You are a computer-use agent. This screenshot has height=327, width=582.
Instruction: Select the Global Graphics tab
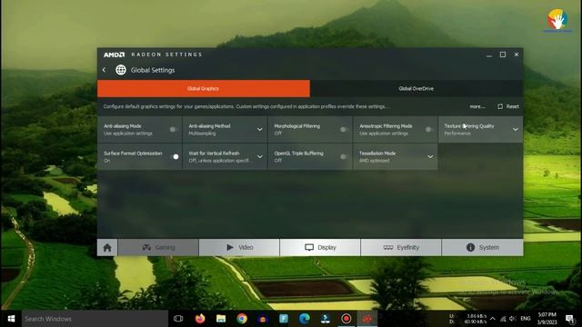(x=204, y=89)
